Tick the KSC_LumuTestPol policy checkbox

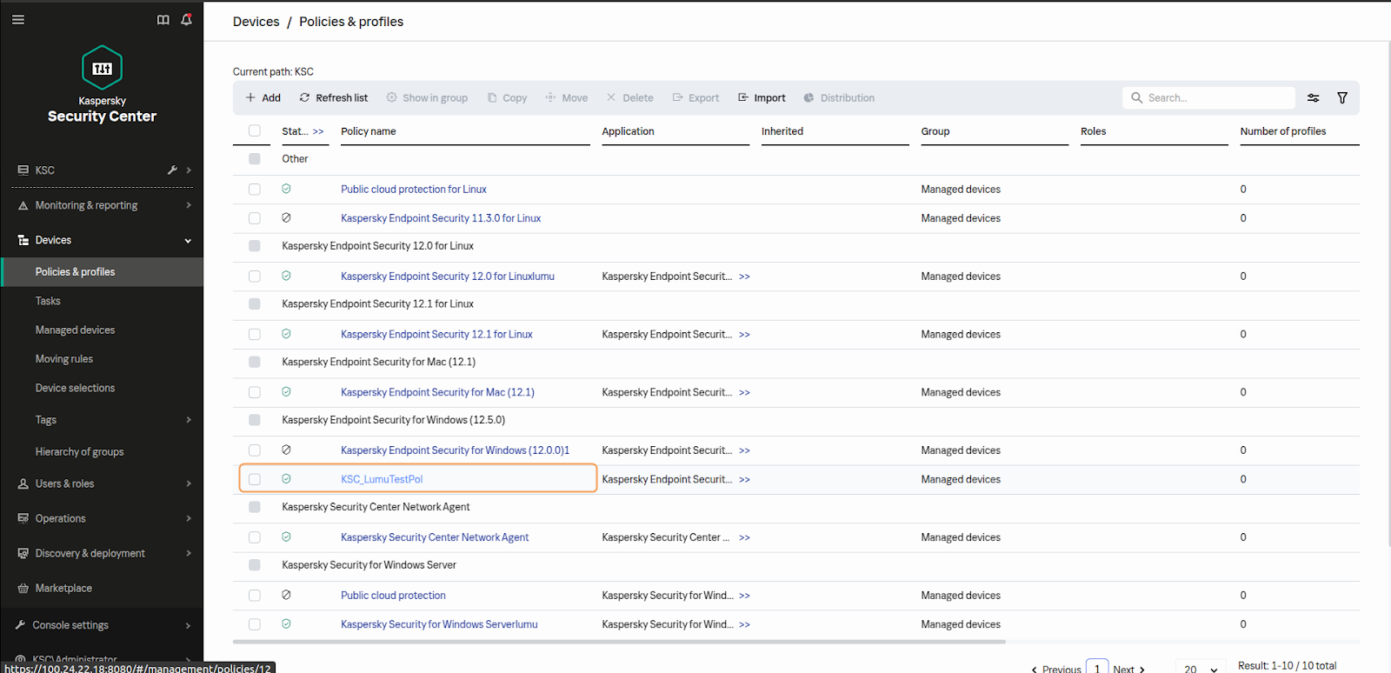tap(255, 479)
